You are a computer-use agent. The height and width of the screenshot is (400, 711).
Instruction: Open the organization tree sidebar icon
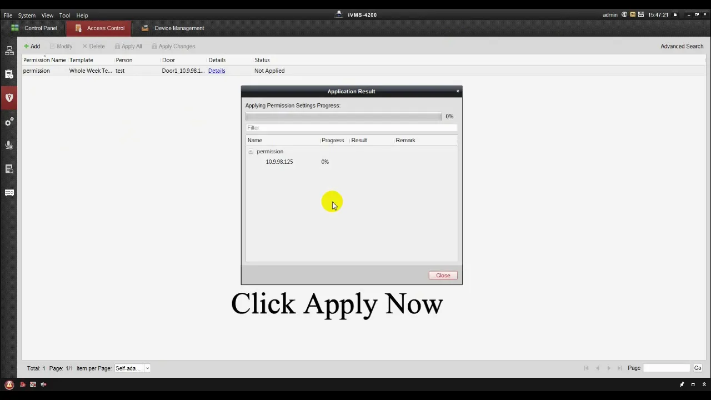(x=9, y=51)
